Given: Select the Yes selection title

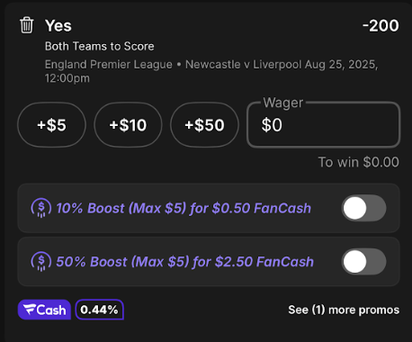Looking at the screenshot, I should click(x=58, y=25).
